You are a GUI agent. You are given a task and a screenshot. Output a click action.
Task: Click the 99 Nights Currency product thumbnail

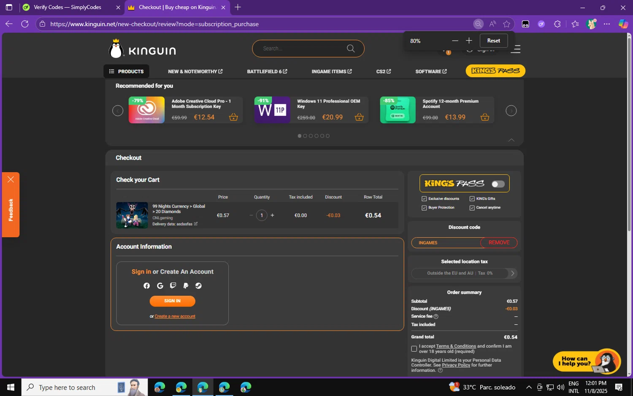click(x=132, y=215)
